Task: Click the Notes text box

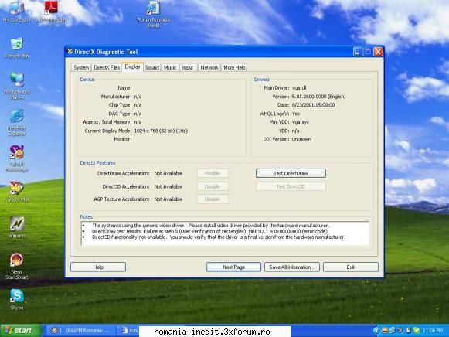Action: 226,233
